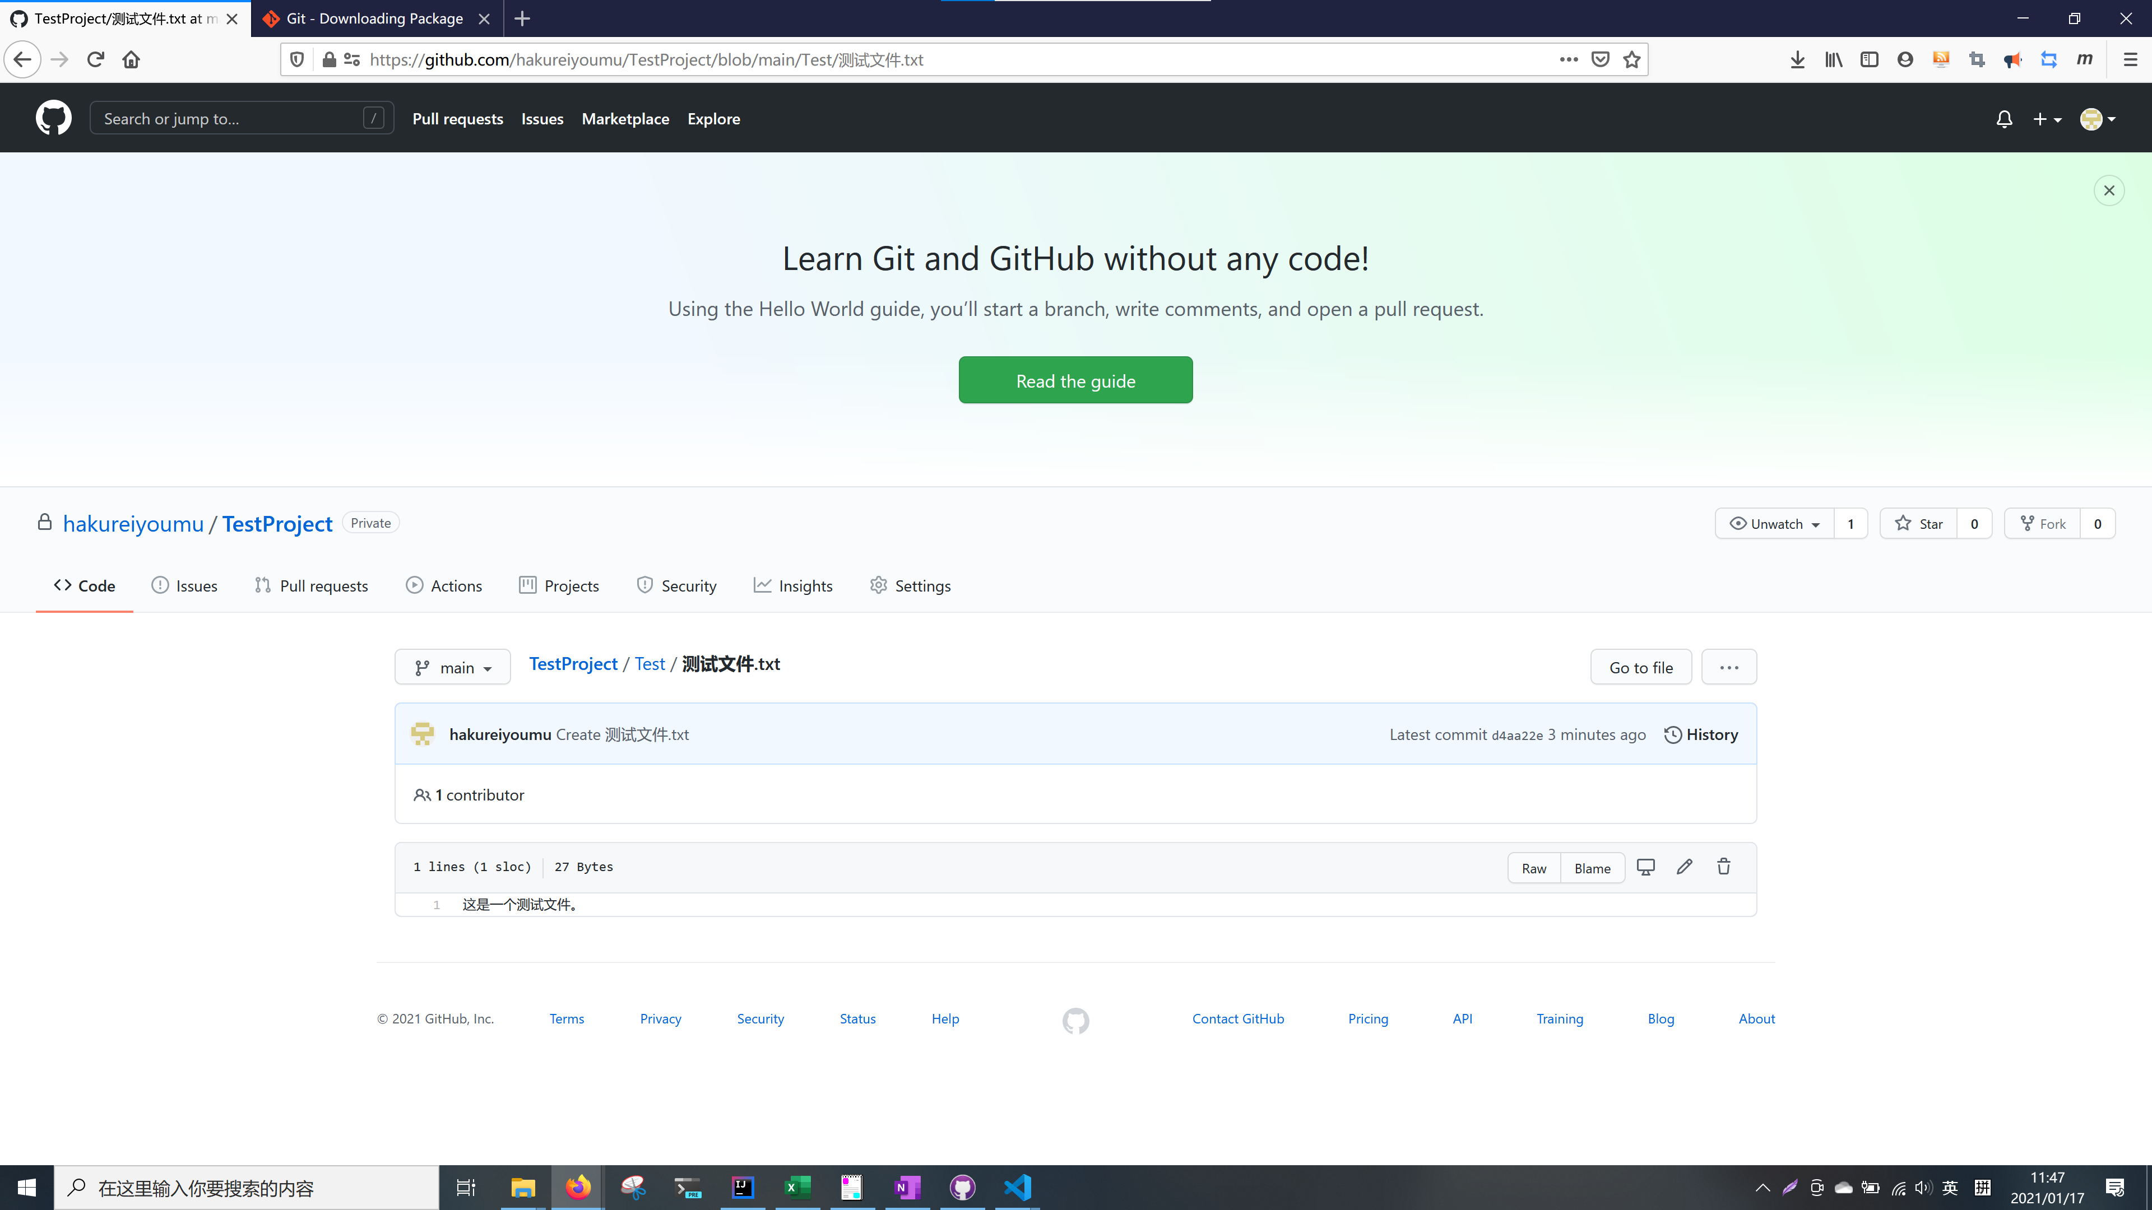This screenshot has height=1210, width=2152.
Task: Switch to the Insights tab
Action: pos(793,585)
